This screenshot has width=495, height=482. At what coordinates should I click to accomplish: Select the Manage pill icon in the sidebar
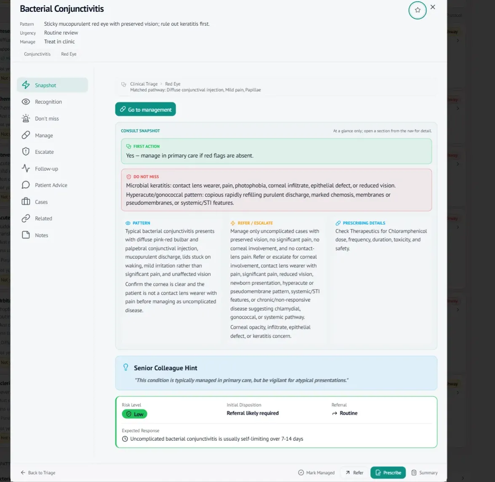click(26, 135)
